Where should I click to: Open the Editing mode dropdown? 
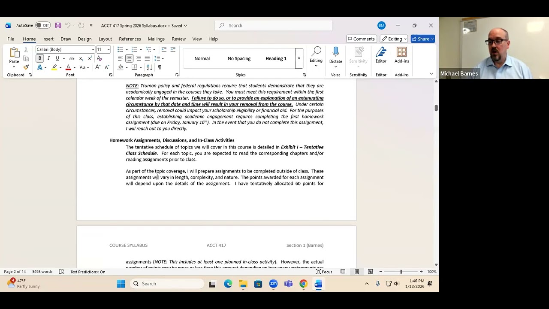(394, 39)
